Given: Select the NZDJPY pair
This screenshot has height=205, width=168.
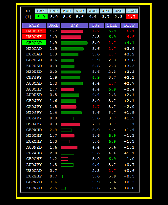Looking at the screenshot, I should pos(34,113).
